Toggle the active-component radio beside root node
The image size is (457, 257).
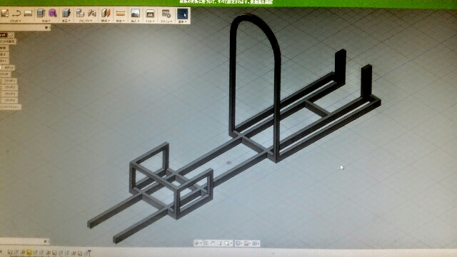pos(11,35)
